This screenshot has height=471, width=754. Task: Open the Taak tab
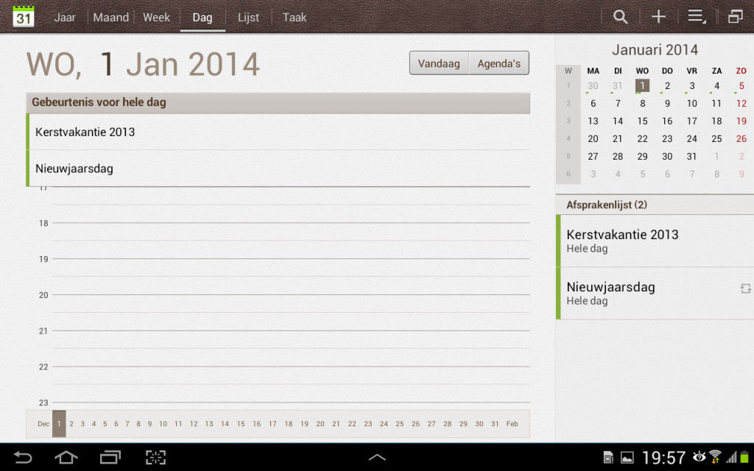click(x=295, y=17)
